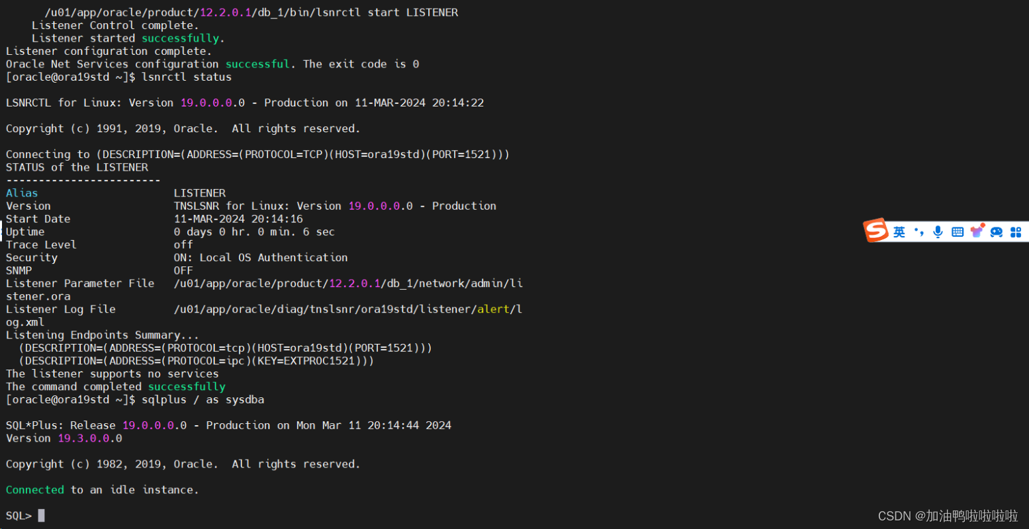Click the 'LISTENER' alias value

[200, 193]
